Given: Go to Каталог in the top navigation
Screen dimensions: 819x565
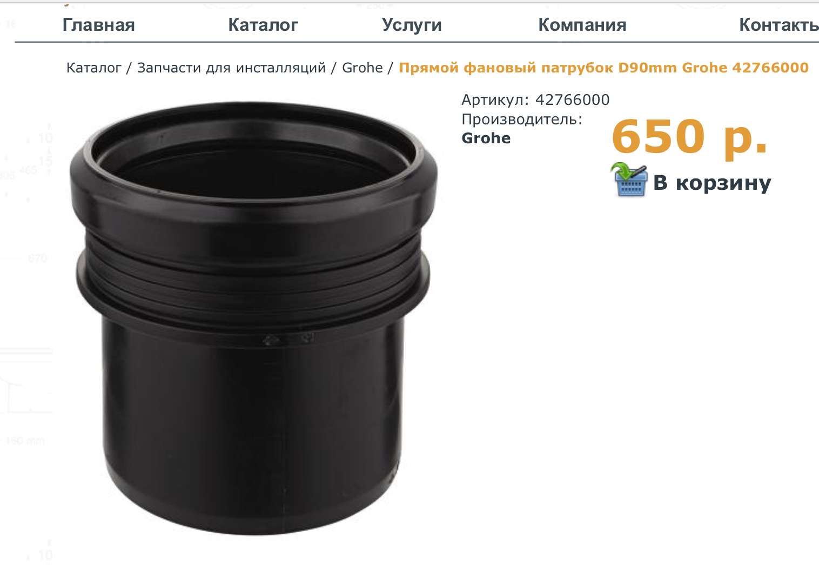Looking at the screenshot, I should 263,25.
